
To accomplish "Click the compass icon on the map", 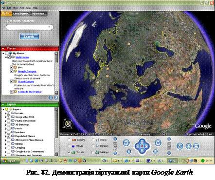I will click(68, 124).
